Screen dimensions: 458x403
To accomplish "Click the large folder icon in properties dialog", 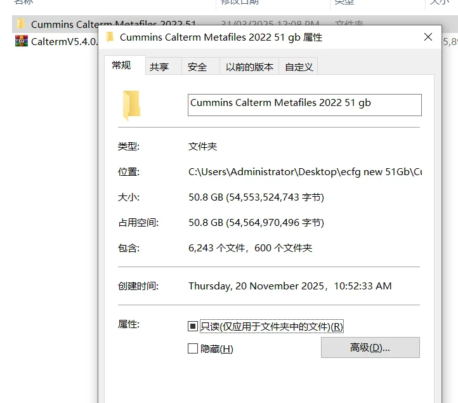I will [131, 105].
